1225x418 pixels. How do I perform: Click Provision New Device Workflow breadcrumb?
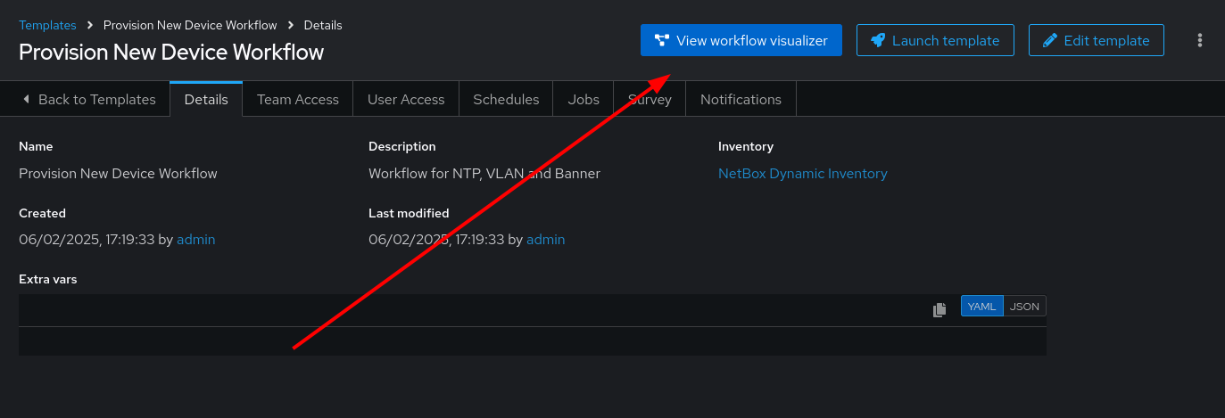click(x=190, y=25)
